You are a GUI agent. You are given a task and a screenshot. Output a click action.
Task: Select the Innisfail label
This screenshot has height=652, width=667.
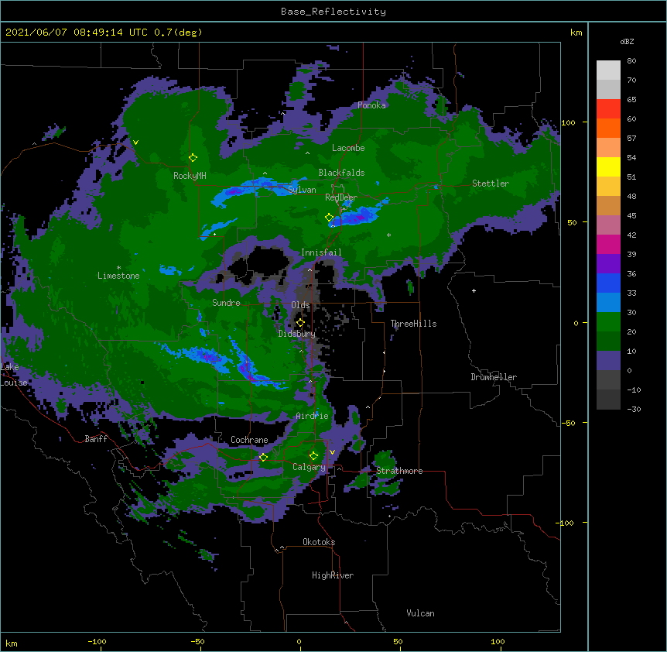(x=321, y=252)
